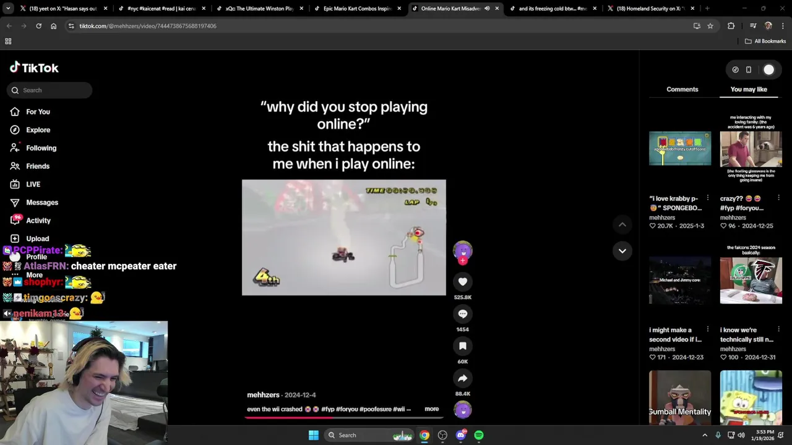
Task: Open the browser media control icon
Action: click(753, 26)
